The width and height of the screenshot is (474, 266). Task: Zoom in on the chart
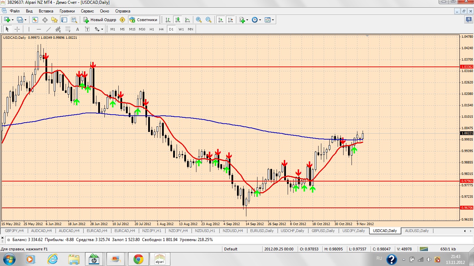tap(199, 20)
